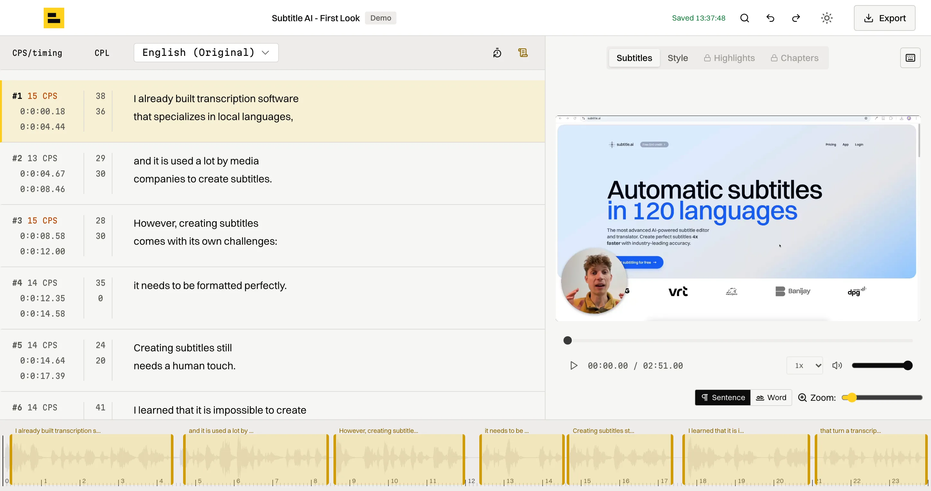Image resolution: width=931 pixels, height=491 pixels.
Task: Open the English (Original) language dropdown
Action: point(206,53)
